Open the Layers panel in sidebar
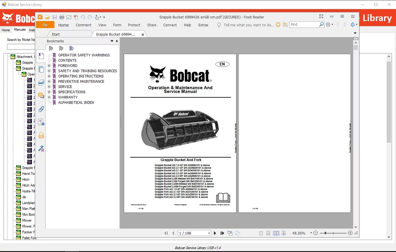Screen dimensions: 396x252 (41, 83)
